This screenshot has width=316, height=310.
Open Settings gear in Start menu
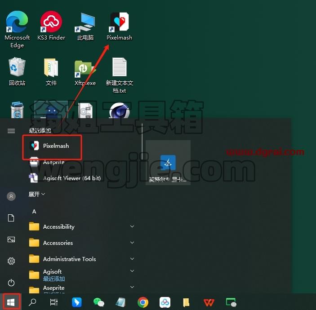tap(11, 261)
